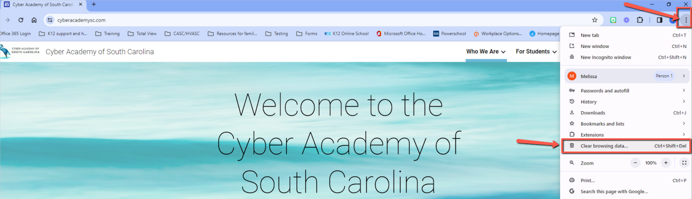Open the Melissa profile entry
Screen dimensions: 692x199
tap(626, 76)
